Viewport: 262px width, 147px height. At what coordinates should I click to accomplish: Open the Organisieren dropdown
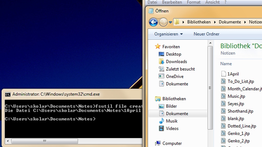[167, 34]
